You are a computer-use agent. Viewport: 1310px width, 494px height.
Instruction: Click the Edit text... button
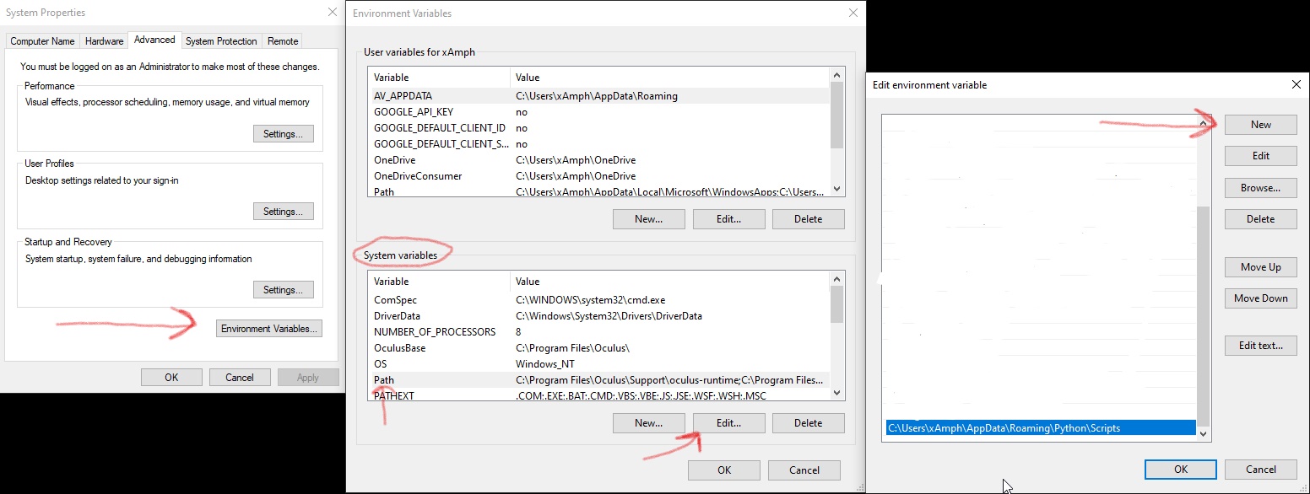[x=1261, y=346]
